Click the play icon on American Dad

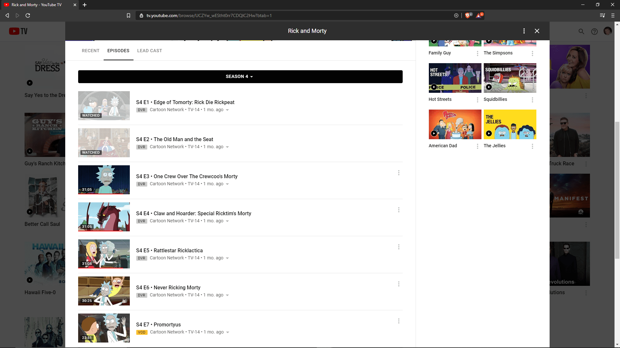click(x=433, y=133)
